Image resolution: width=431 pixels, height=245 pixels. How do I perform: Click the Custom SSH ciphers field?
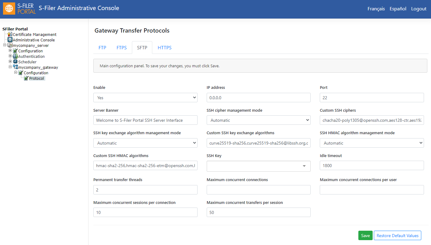pos(372,120)
